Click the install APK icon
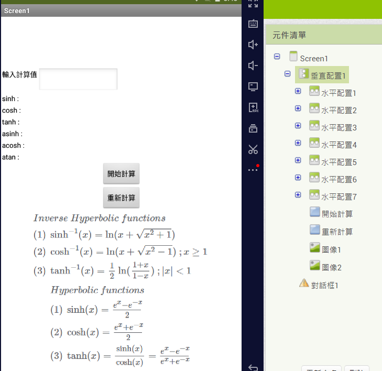Screen dimensions: 382x371 click(253, 107)
